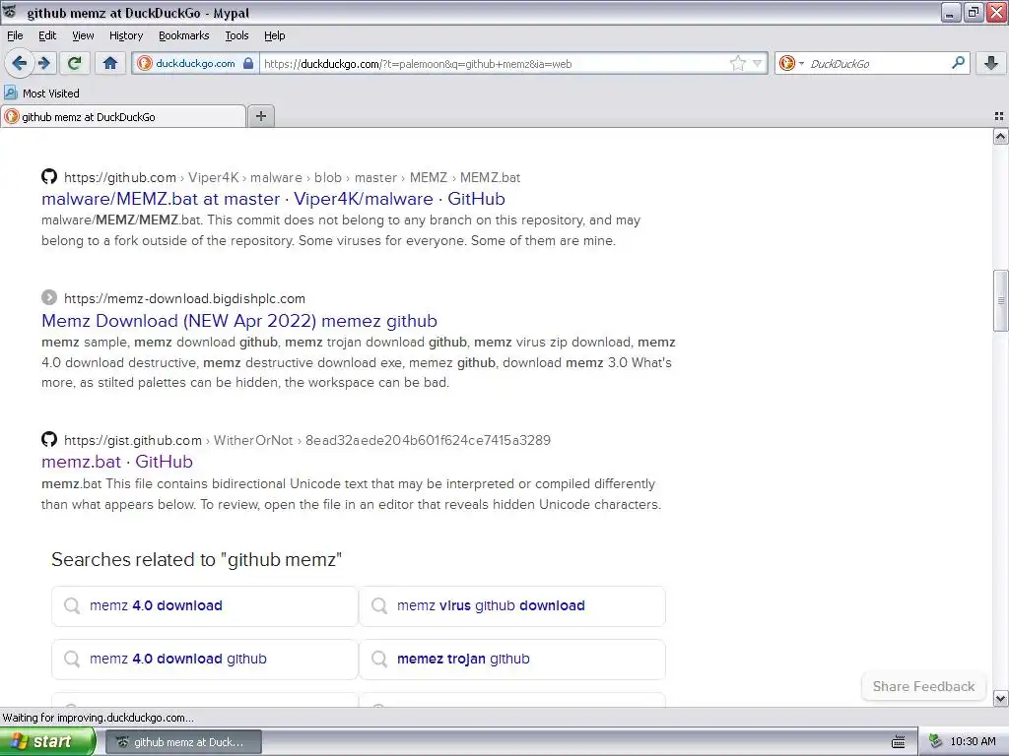Click the duckduckgo.com site identity badge

coord(196,63)
